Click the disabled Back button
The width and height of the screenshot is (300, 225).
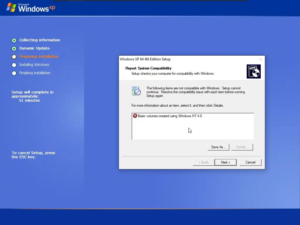pos(203,162)
